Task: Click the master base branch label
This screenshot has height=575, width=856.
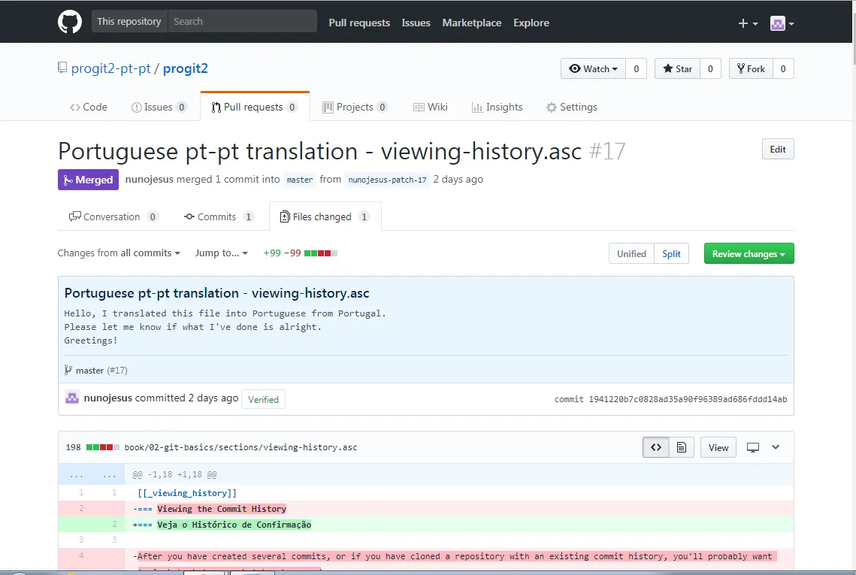Action: tap(300, 180)
